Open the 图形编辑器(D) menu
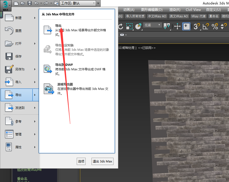 pyautogui.click(x=152, y=10)
